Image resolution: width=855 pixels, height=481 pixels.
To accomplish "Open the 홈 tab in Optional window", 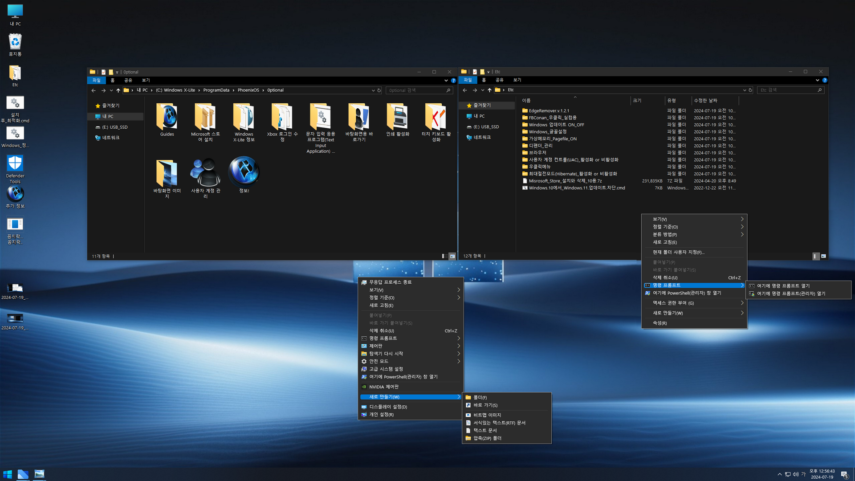I will pyautogui.click(x=113, y=80).
